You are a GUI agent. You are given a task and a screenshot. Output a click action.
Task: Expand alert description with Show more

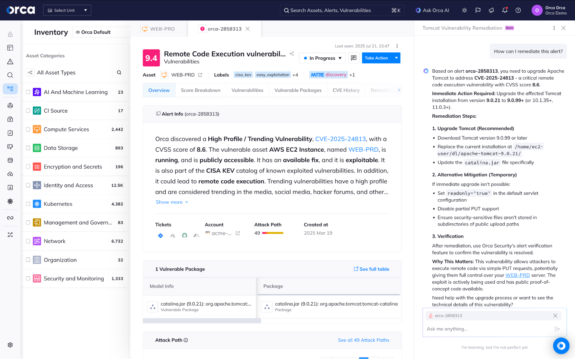[172, 202]
